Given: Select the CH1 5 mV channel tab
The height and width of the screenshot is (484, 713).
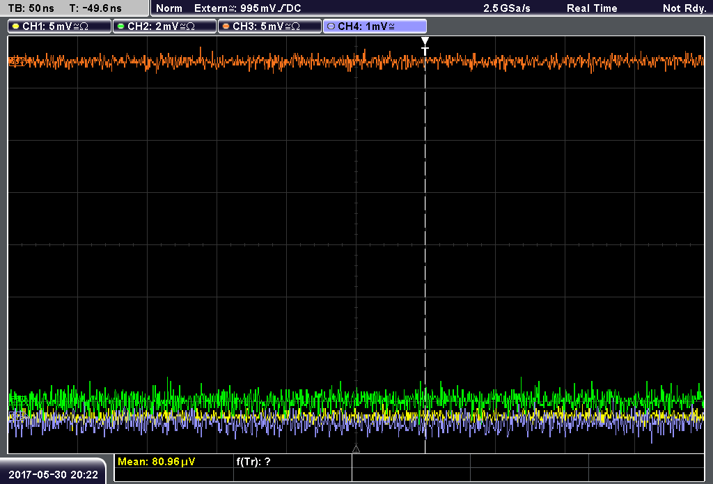Looking at the screenshot, I should click(60, 26).
